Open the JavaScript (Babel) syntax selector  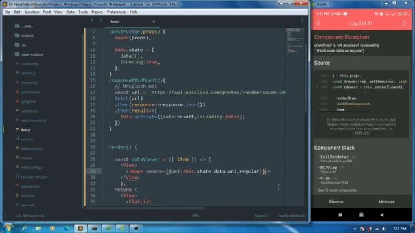[x=292, y=216]
